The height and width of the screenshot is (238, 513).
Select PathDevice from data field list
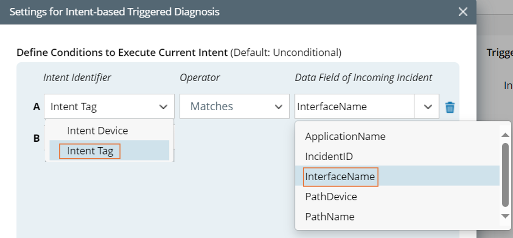(331, 197)
